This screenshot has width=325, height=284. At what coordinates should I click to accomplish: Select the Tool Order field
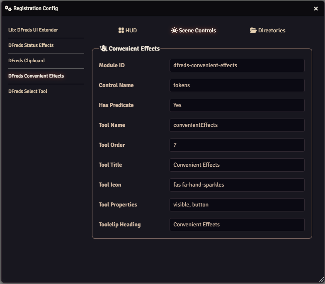point(237,145)
